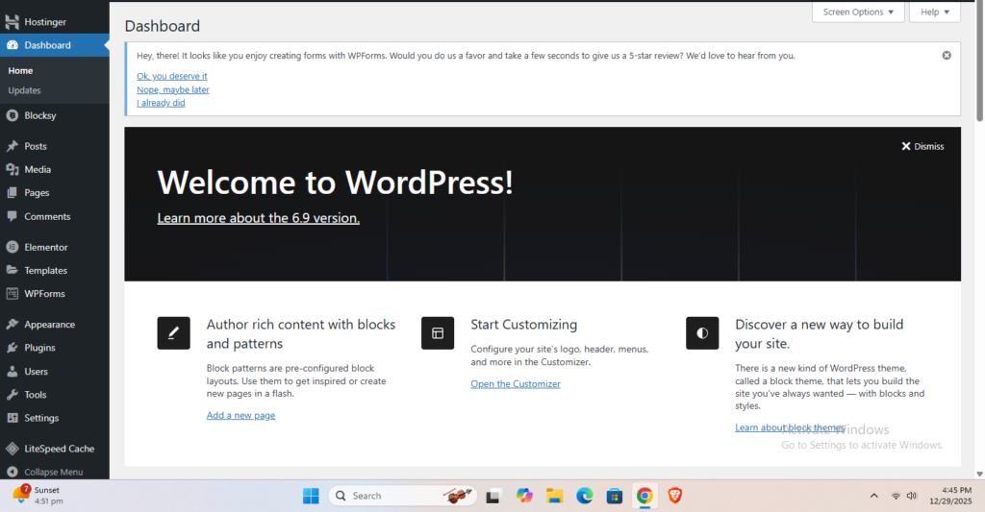Open Google Chrome from the taskbar
This screenshot has height=512, width=985.
pos(644,496)
